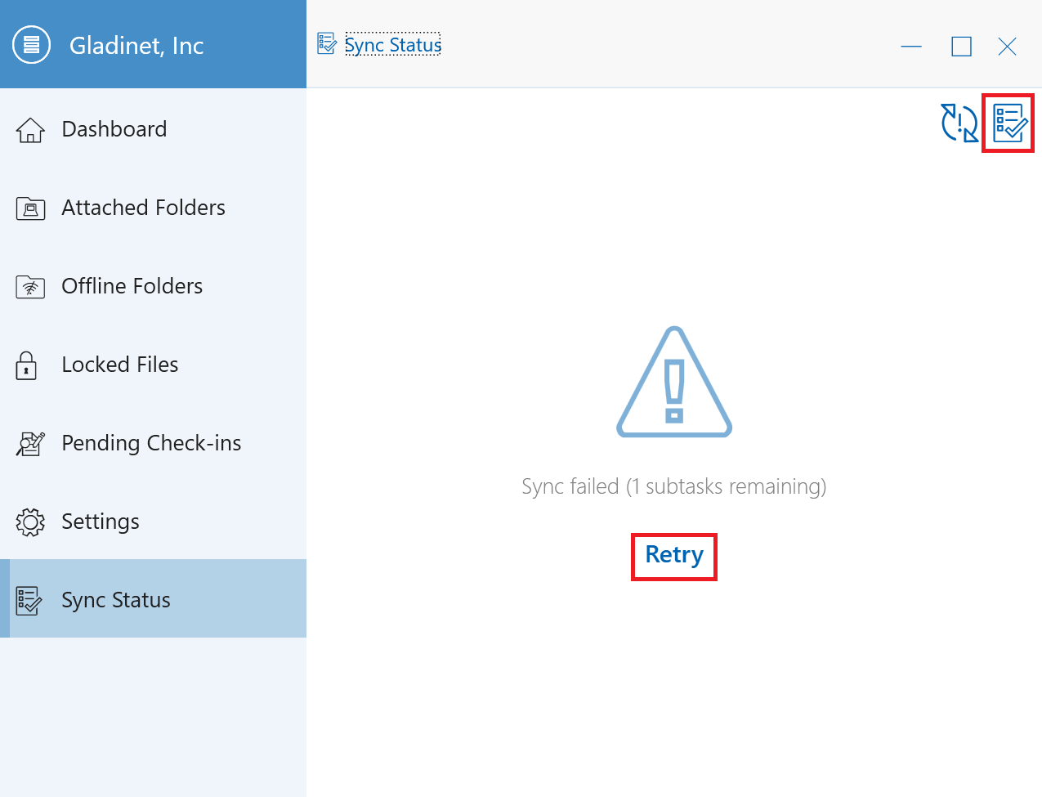Click the Offline Folders icon
Viewport: 1042px width, 797px height.
click(30, 287)
